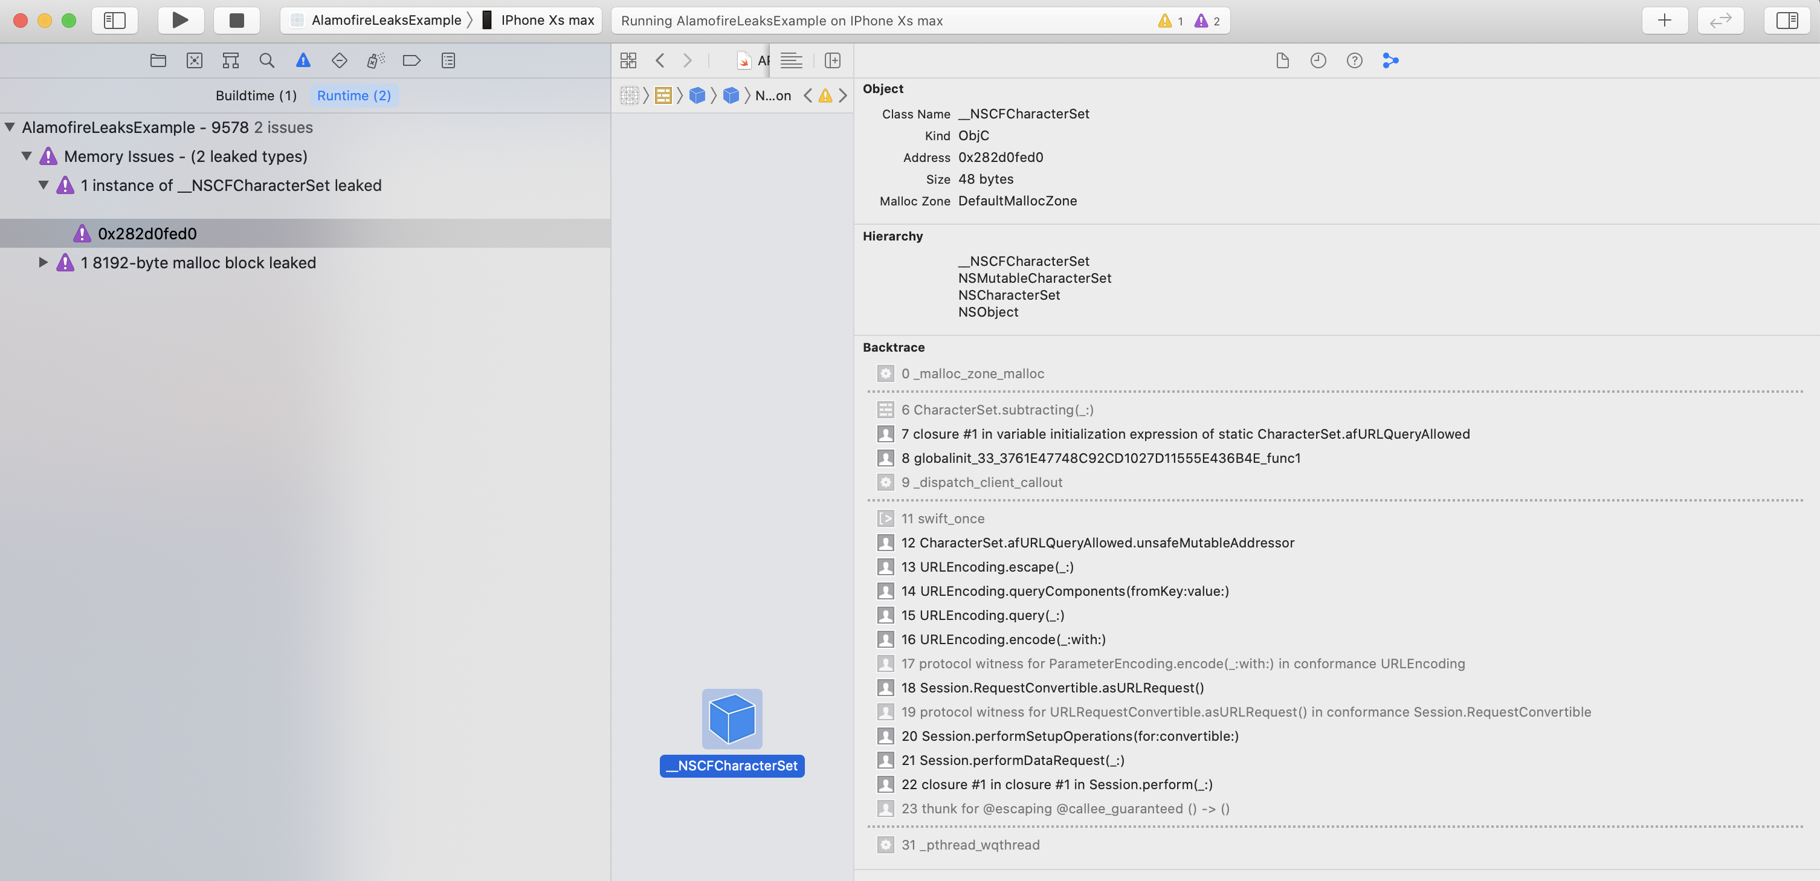
Task: Collapse the Memory Issues disclosure triangle
Action: point(27,156)
